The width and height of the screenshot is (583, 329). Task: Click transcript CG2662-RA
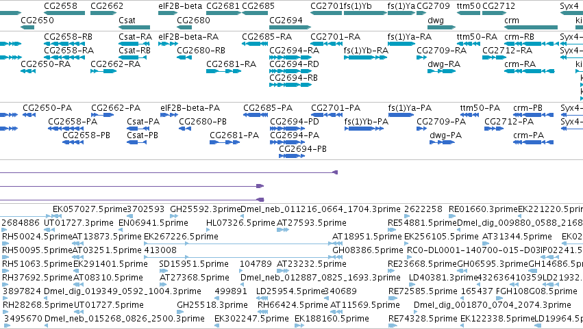click(103, 71)
